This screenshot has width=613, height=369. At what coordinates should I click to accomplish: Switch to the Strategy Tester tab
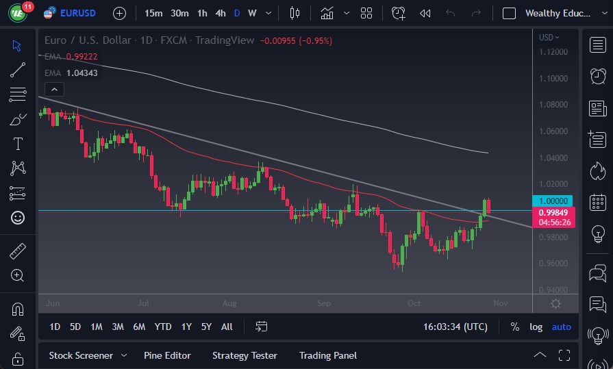coord(245,355)
